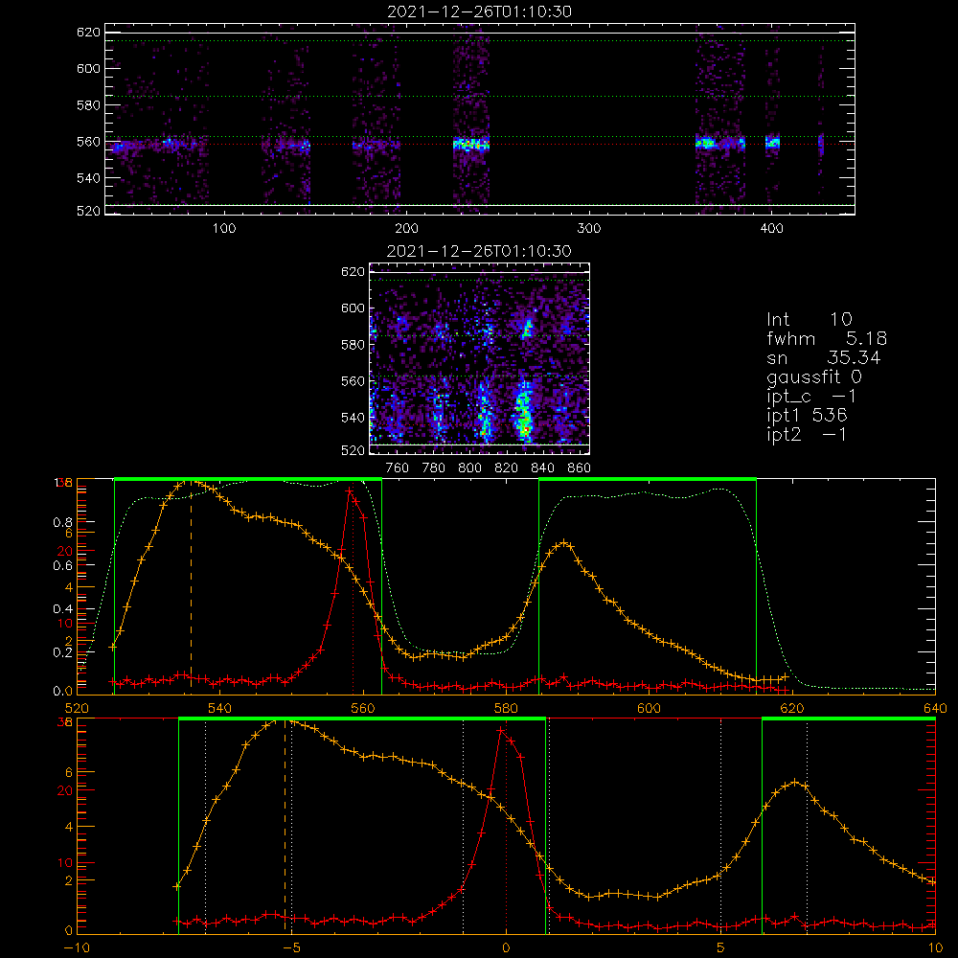
Task: Click the orange dashed vertical marker in bottom plot
Action: pyautogui.click(x=285, y=828)
